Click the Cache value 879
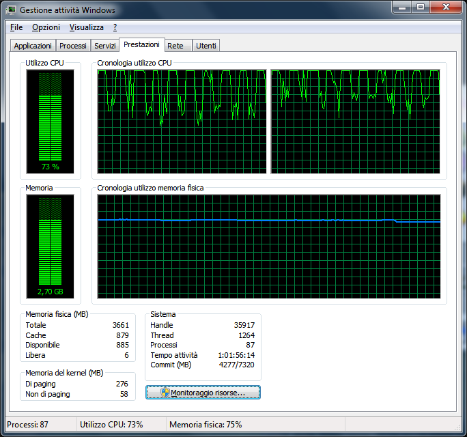 [x=122, y=335]
